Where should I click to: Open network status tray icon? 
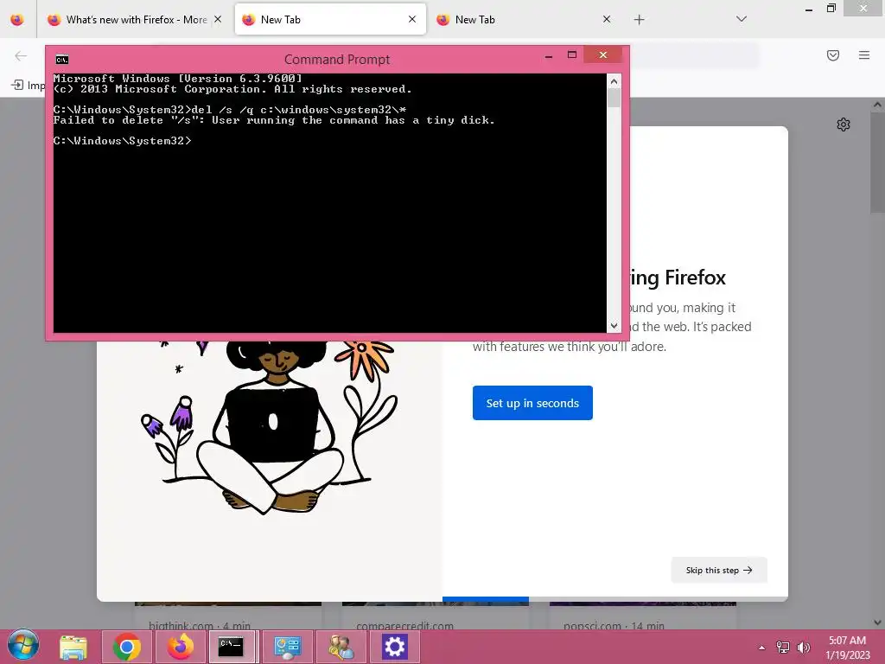coord(783,648)
